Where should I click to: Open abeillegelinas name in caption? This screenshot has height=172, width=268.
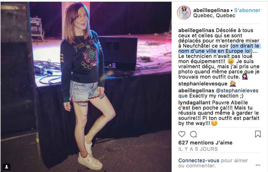pyautogui.click(x=196, y=30)
